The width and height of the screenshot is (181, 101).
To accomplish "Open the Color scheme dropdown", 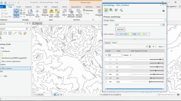I will 132,34.
